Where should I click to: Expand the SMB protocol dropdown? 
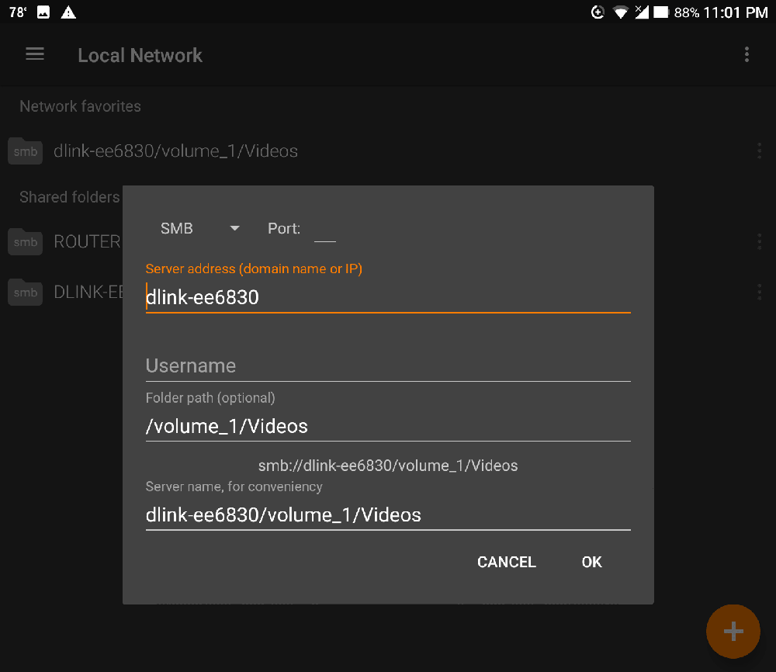(x=200, y=228)
